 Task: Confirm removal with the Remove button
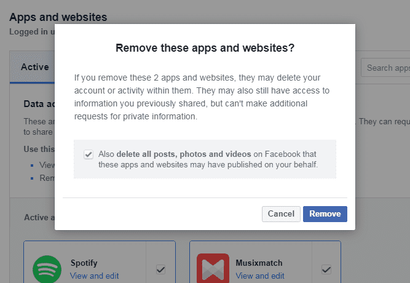pyautogui.click(x=325, y=214)
